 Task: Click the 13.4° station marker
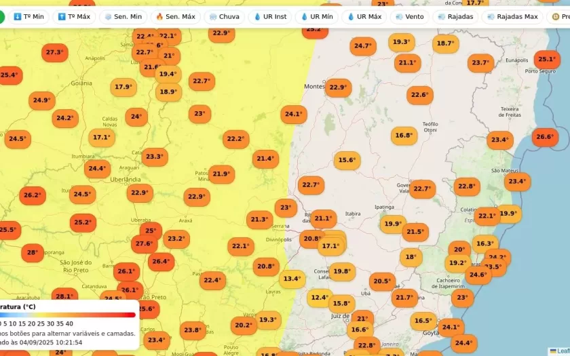coord(292,279)
